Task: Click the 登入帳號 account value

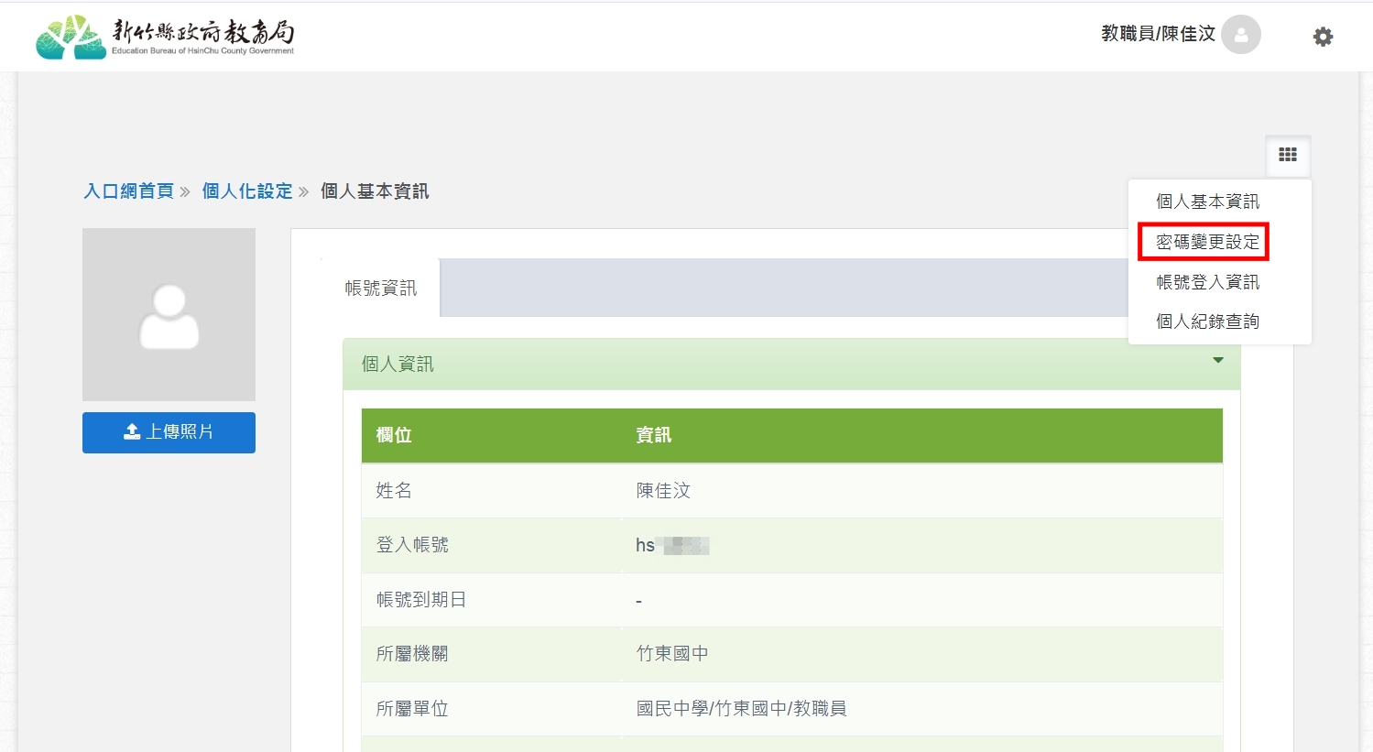Action: pyautogui.click(x=672, y=546)
